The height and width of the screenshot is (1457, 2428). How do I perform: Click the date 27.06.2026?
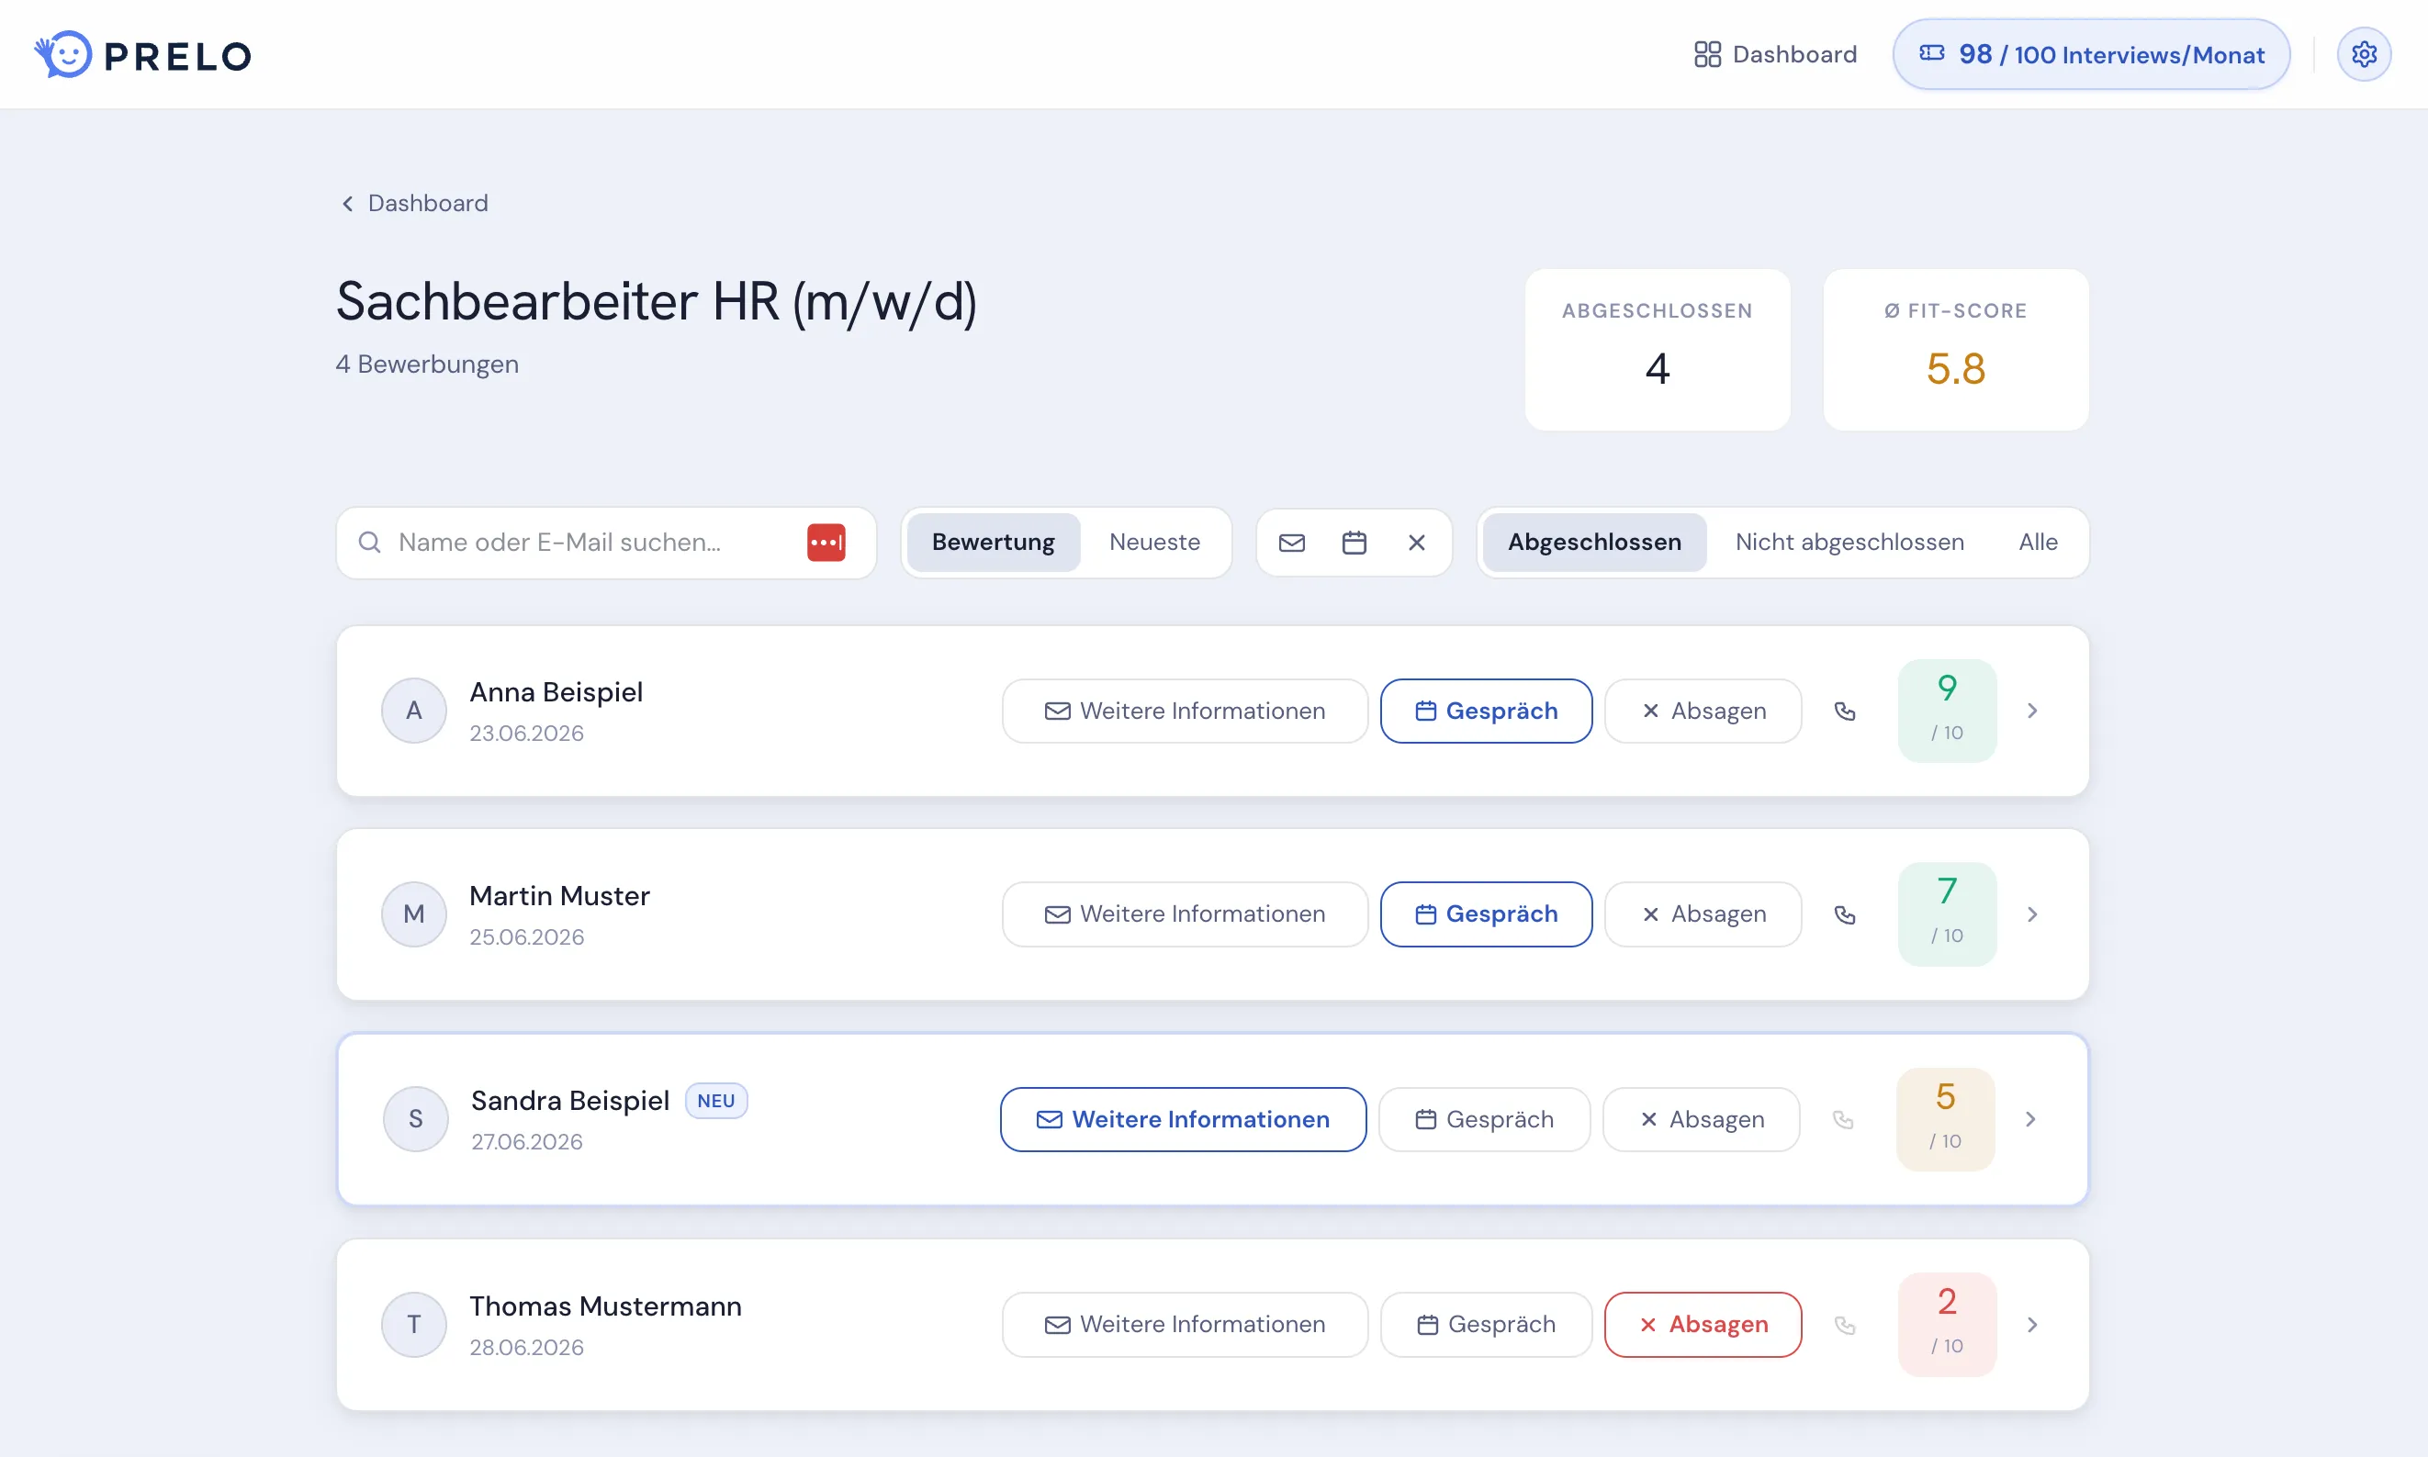pyautogui.click(x=527, y=1142)
